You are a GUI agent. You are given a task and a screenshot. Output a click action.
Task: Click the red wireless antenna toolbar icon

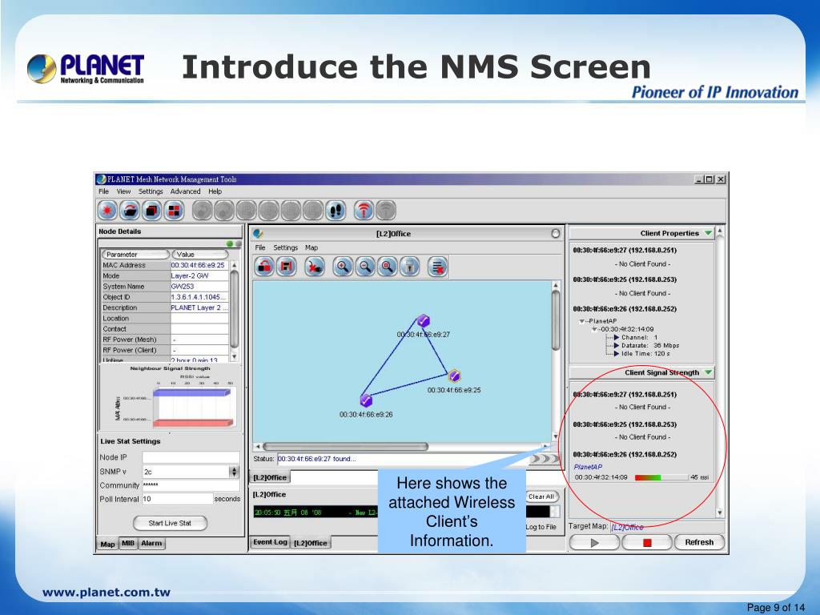364,211
